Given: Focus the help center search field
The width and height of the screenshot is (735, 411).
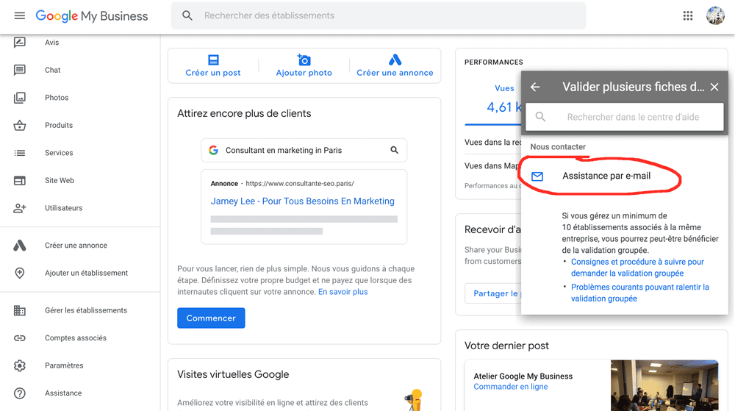Looking at the screenshot, I should point(624,117).
